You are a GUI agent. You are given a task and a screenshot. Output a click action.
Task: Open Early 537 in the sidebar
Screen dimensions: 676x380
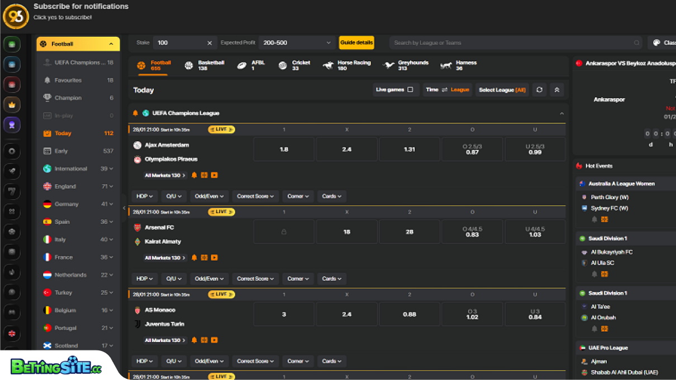(78, 151)
